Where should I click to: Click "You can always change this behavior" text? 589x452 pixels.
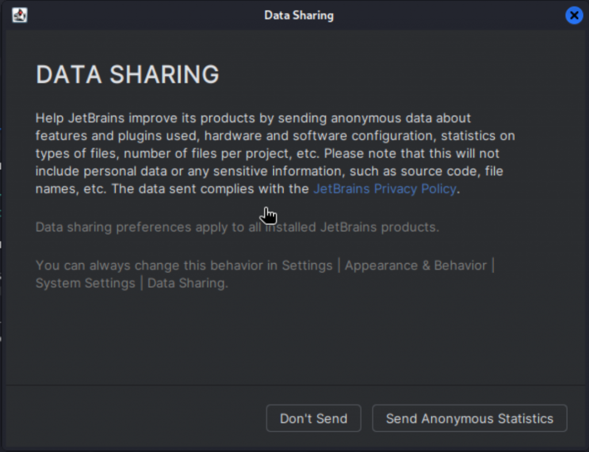click(x=184, y=265)
